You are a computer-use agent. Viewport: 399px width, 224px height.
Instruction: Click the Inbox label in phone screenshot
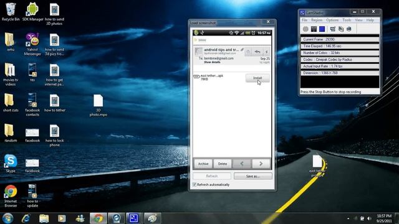pos(202,40)
